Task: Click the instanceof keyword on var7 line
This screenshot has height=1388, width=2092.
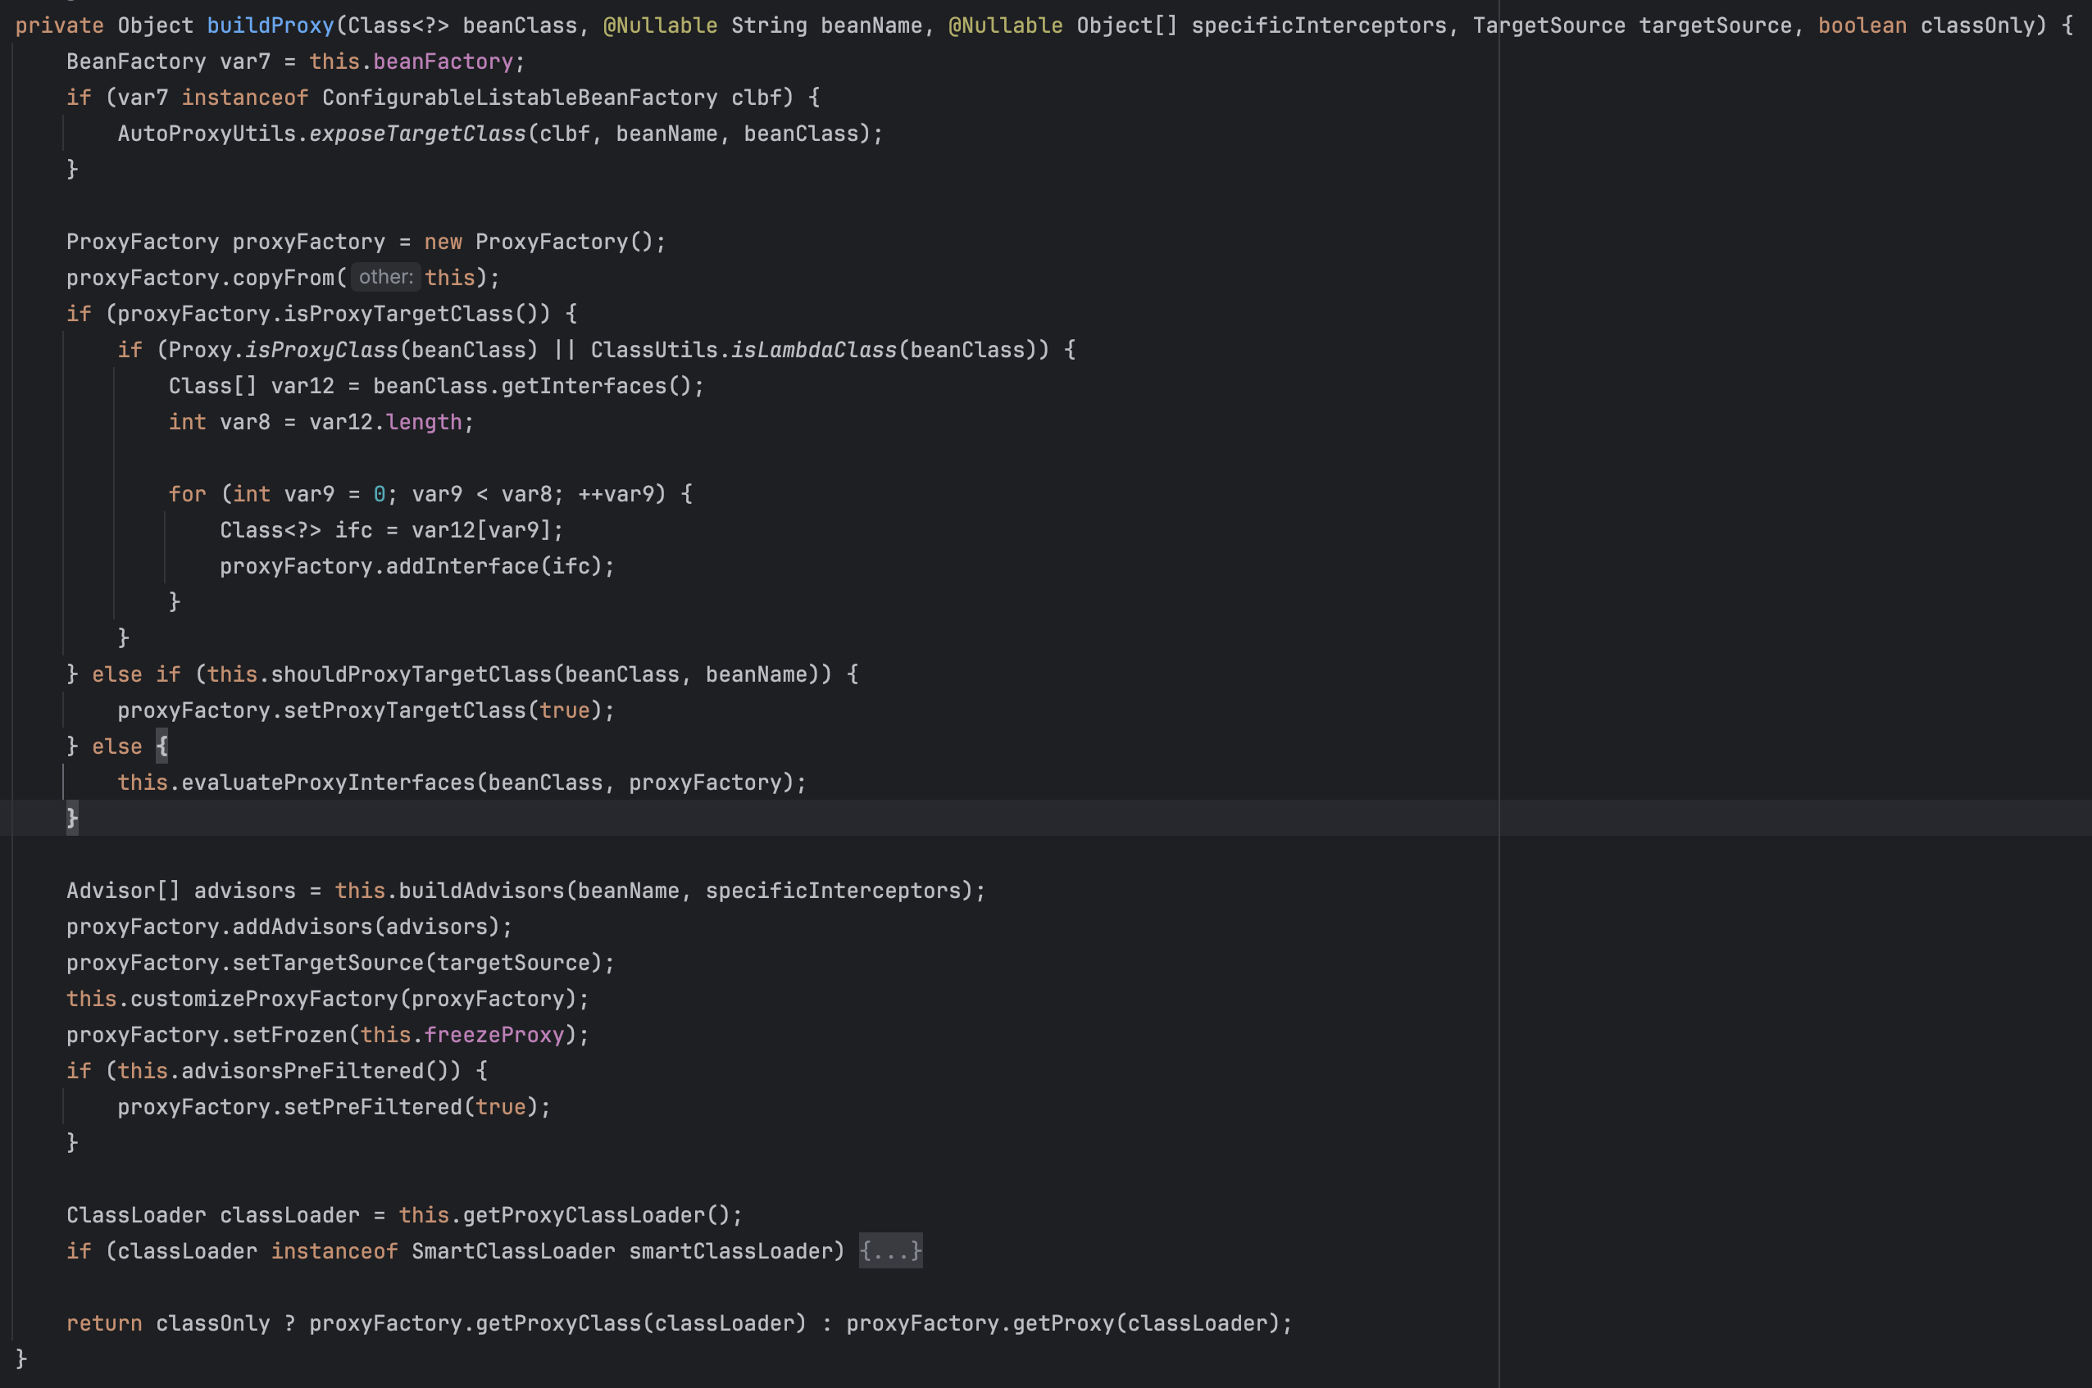Action: point(244,98)
